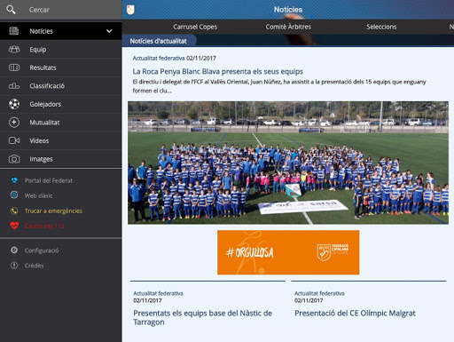
Task: Open the team presentation photo
Action: point(288,163)
